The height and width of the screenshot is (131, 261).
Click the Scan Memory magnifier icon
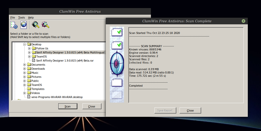click(x=36, y=25)
